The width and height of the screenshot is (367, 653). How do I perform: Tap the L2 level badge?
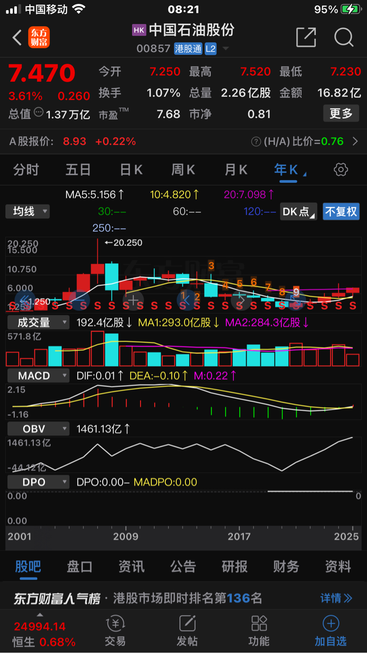211,48
